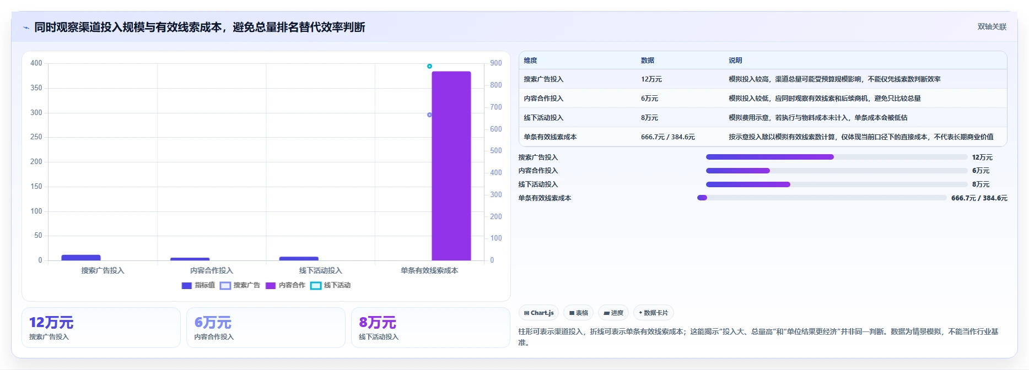This screenshot has height=370, width=1029.
Task: Click the 6万元 table cell
Action: pyautogui.click(x=649, y=99)
